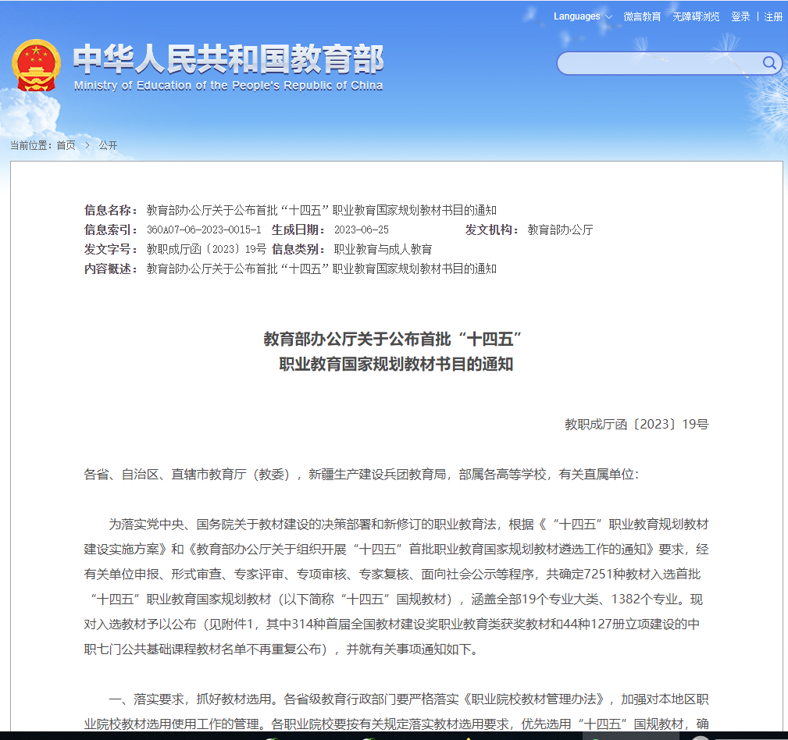
Task: Click the 信息名称 label
Action: 111,210
